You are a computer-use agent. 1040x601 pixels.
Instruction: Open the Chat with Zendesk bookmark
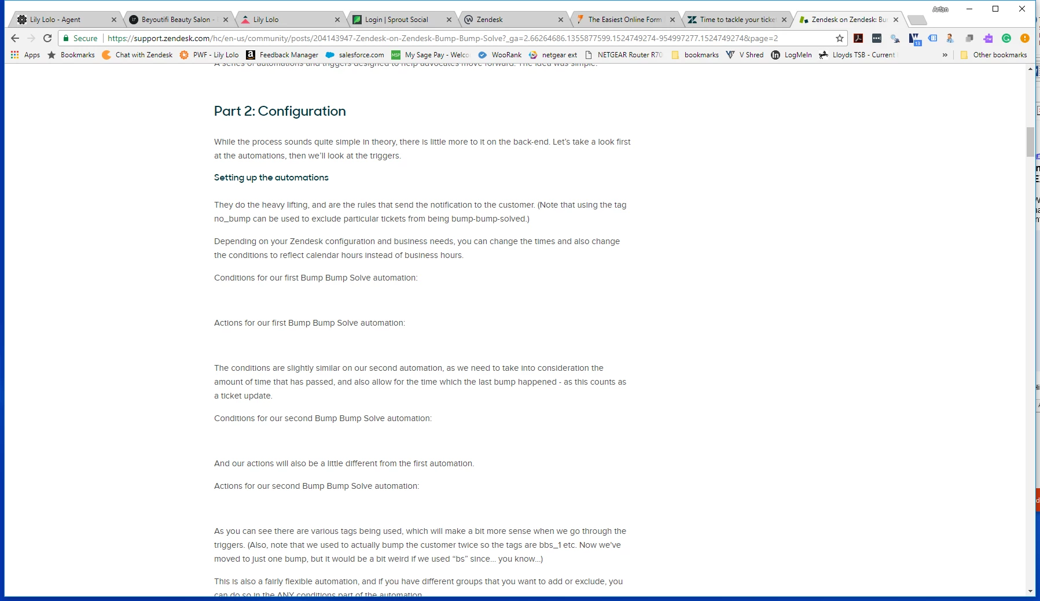pos(138,55)
